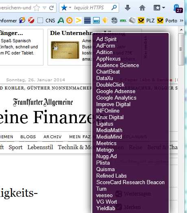Screen dimensions: 187x213
Task: Click the yellow arrow bookmark icon
Action: pos(78,20)
